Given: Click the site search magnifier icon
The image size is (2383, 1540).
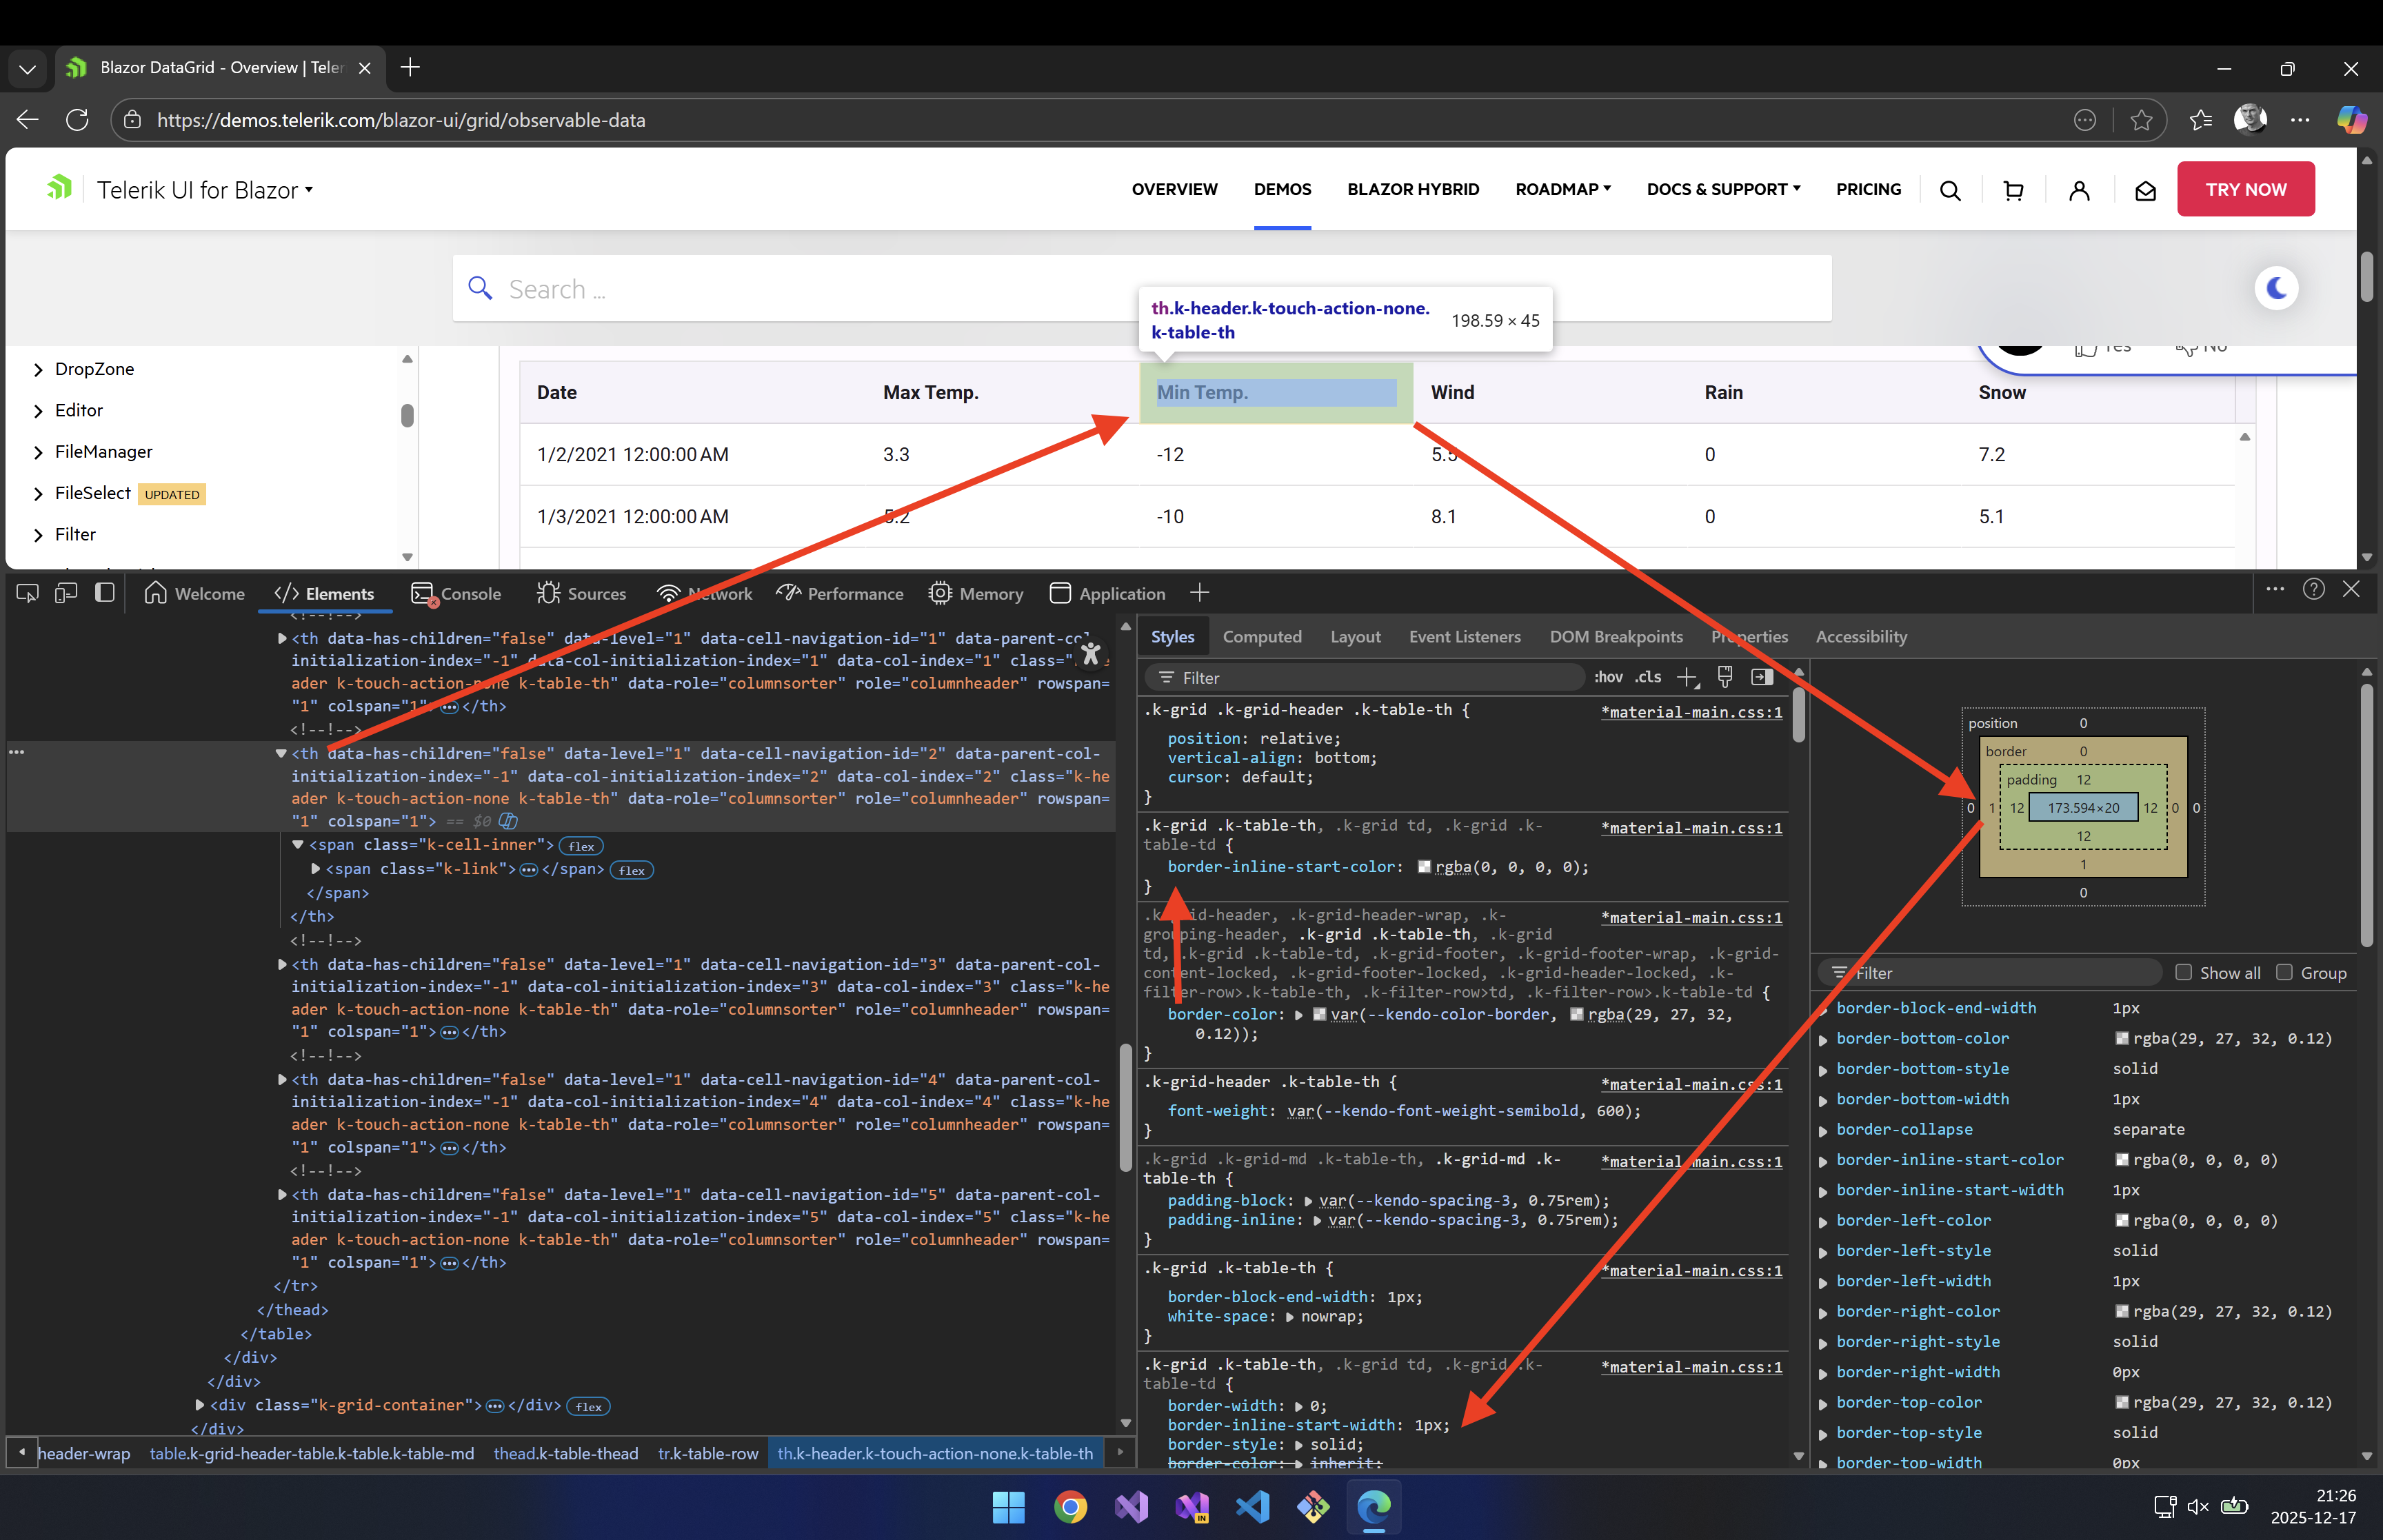Looking at the screenshot, I should [1949, 190].
